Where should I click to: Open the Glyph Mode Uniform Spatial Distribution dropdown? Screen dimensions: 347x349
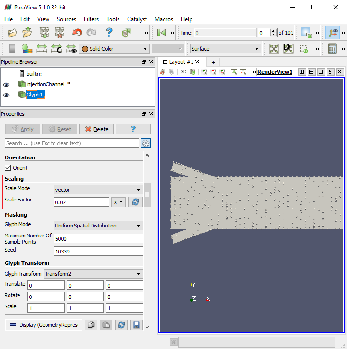pos(98,226)
